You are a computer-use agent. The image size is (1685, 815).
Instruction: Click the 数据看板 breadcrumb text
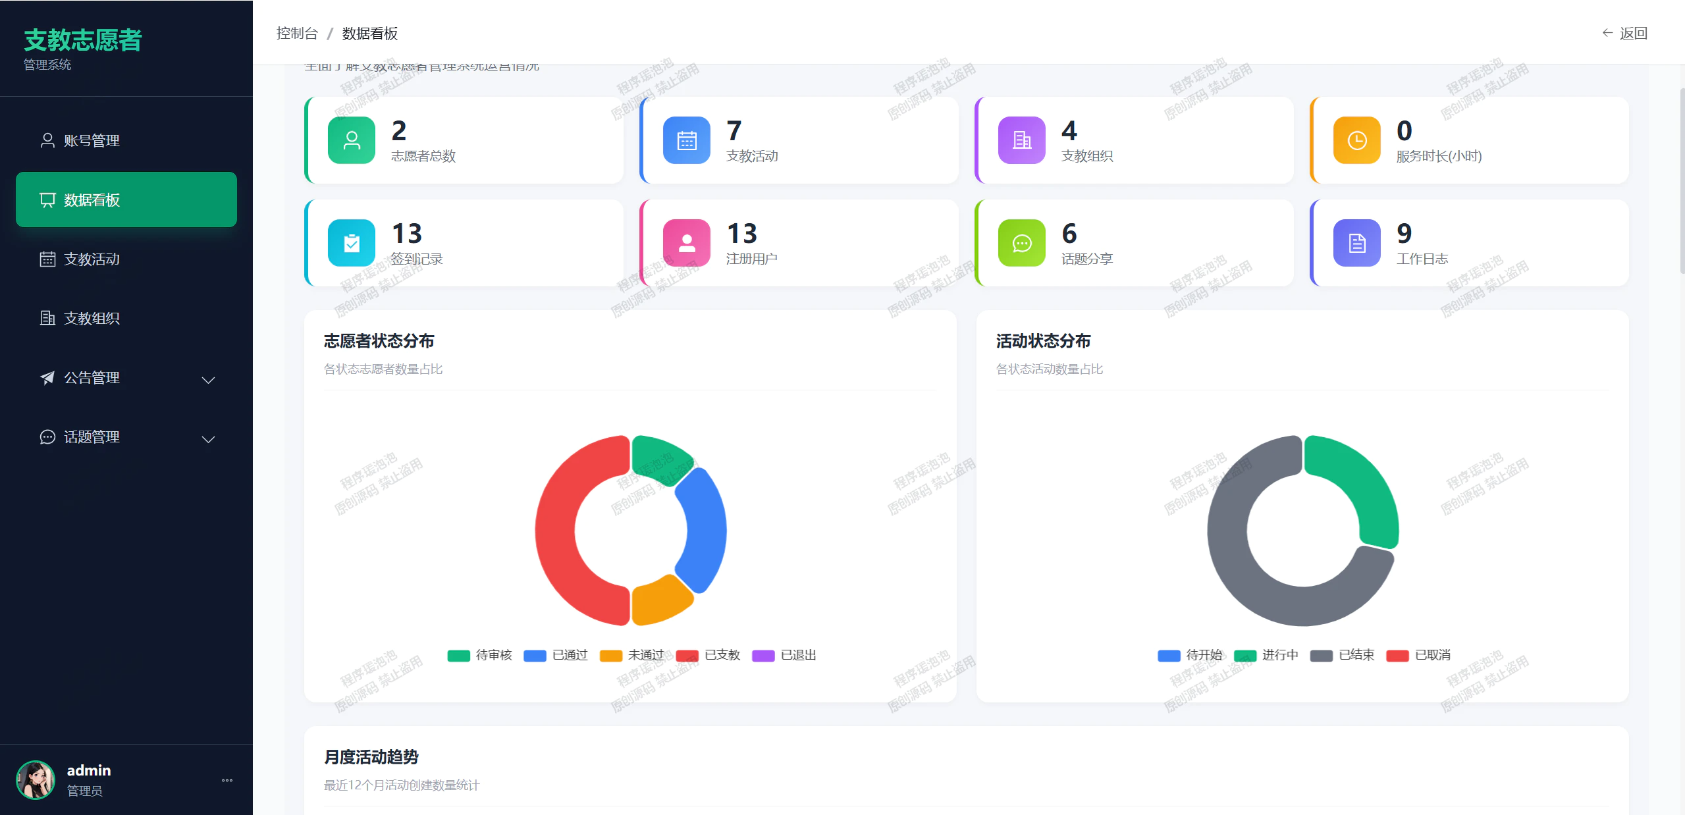tap(370, 33)
